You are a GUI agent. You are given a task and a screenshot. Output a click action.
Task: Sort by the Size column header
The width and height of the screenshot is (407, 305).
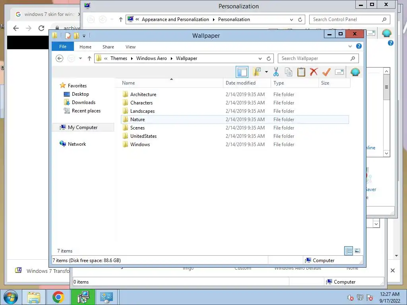click(334, 83)
